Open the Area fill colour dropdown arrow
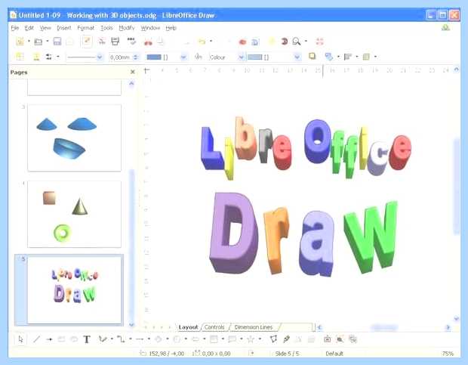 pyautogui.click(x=297, y=57)
